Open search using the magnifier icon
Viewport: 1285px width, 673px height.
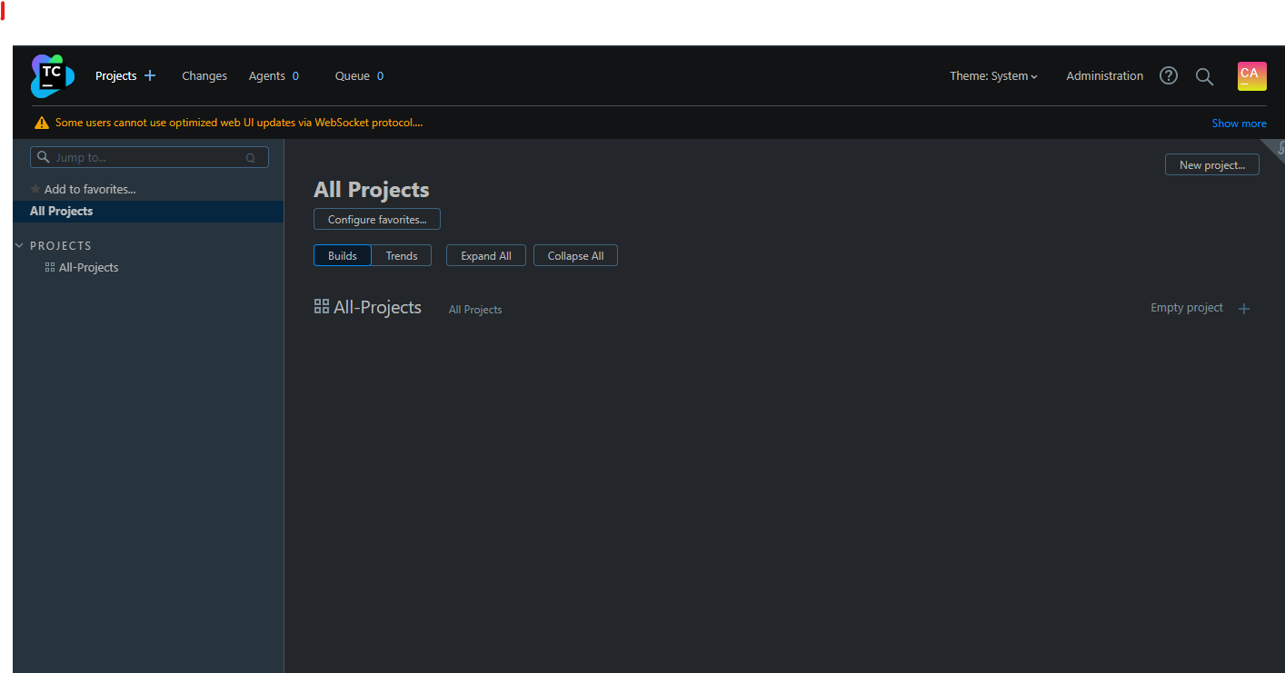point(1204,76)
